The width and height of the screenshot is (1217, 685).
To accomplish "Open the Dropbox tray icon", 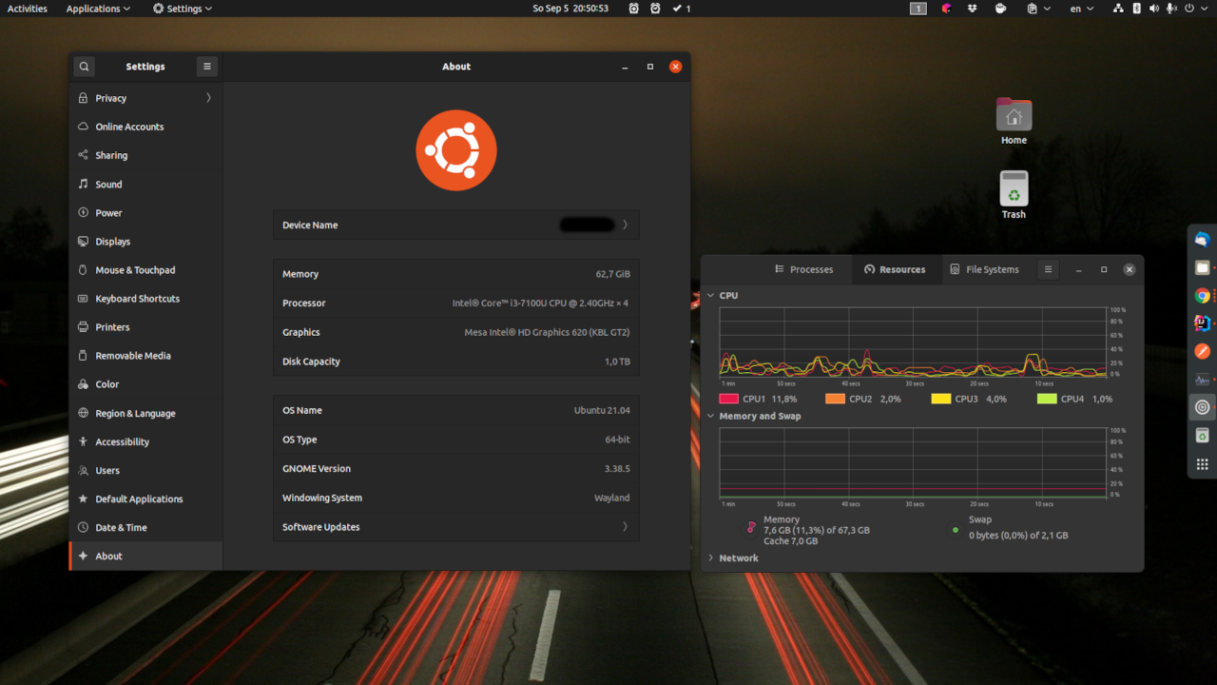I will pyautogui.click(x=972, y=9).
